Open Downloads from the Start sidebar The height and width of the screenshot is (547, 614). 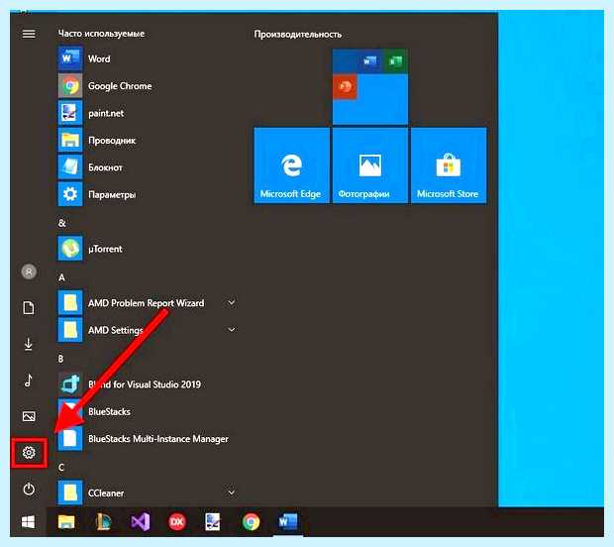click(x=28, y=344)
